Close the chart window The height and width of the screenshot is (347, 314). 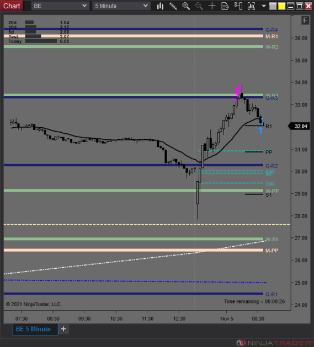pos(308,6)
